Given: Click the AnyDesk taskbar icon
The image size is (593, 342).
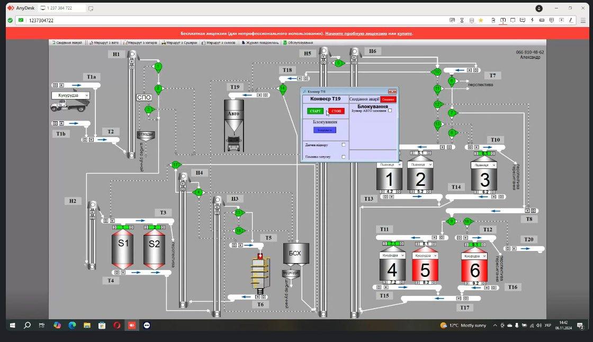Looking at the screenshot, I should click(132, 326).
